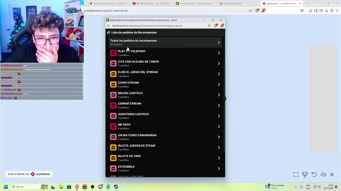Click the zoom magnifier icon in popout address bar
Viewport: 341px width, 191px height.
pyautogui.click(x=209, y=26)
